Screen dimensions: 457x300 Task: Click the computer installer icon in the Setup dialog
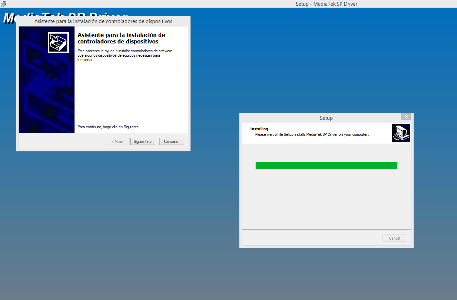401,133
